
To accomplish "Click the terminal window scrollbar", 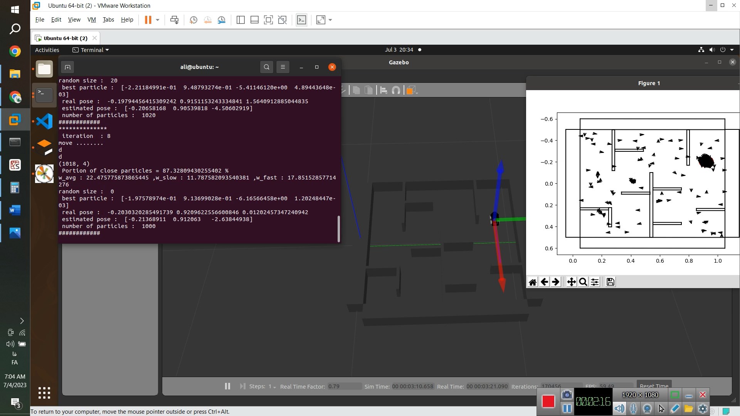I will [x=339, y=228].
